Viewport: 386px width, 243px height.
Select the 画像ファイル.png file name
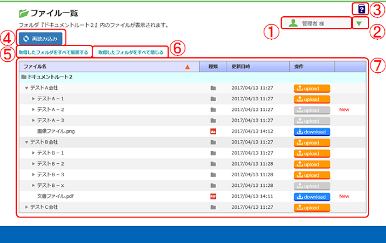56,131
